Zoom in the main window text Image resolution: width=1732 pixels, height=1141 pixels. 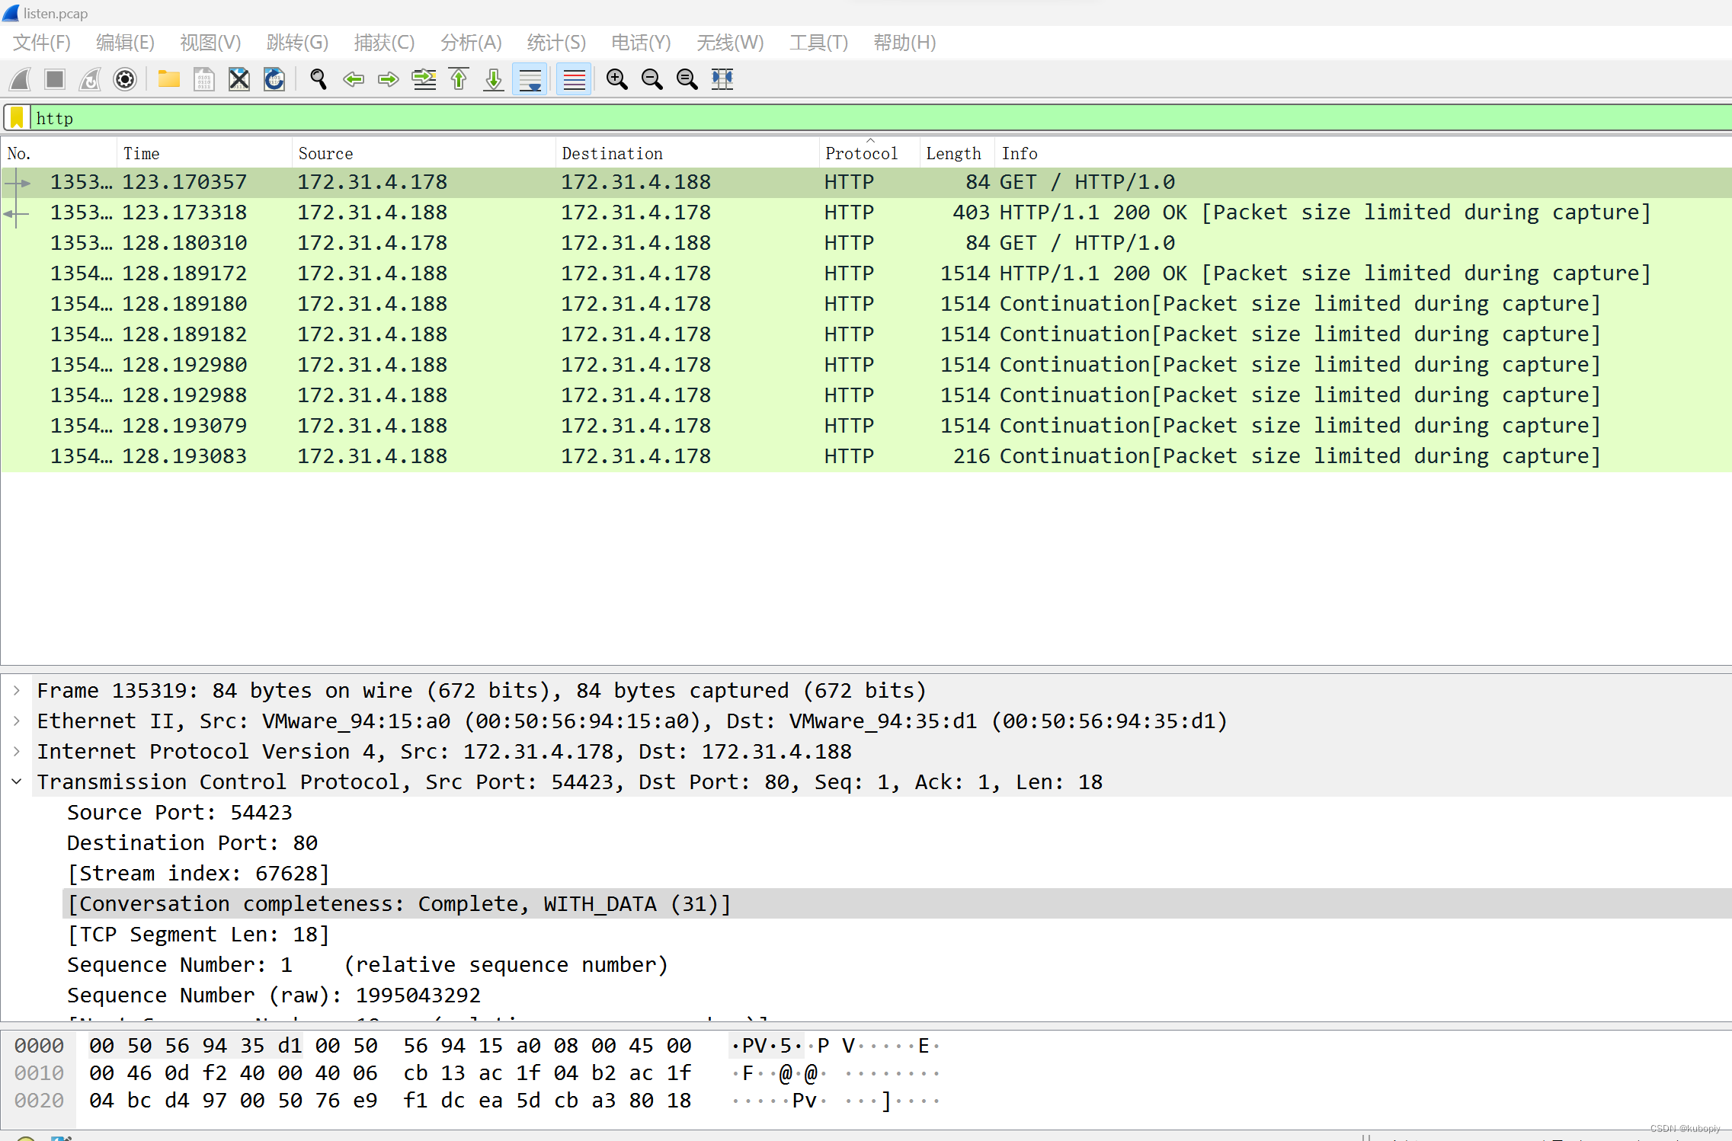616,79
